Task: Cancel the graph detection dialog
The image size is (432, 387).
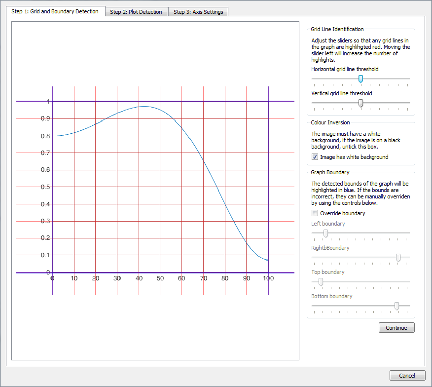Action: click(407, 375)
